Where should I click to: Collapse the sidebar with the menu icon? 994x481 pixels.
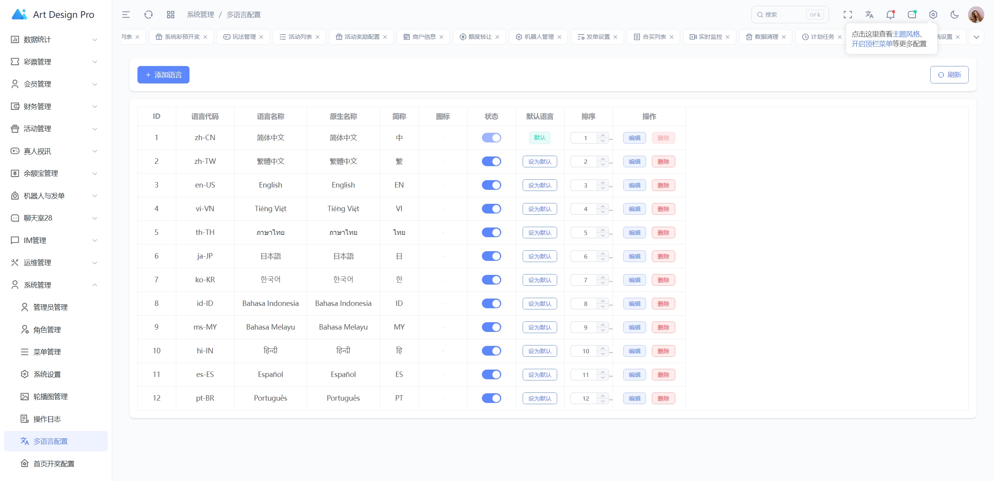tap(125, 14)
